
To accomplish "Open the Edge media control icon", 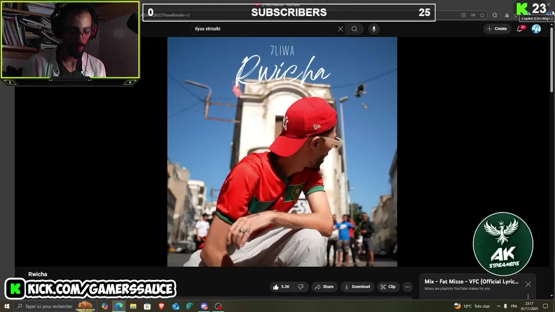I will tap(506, 15).
